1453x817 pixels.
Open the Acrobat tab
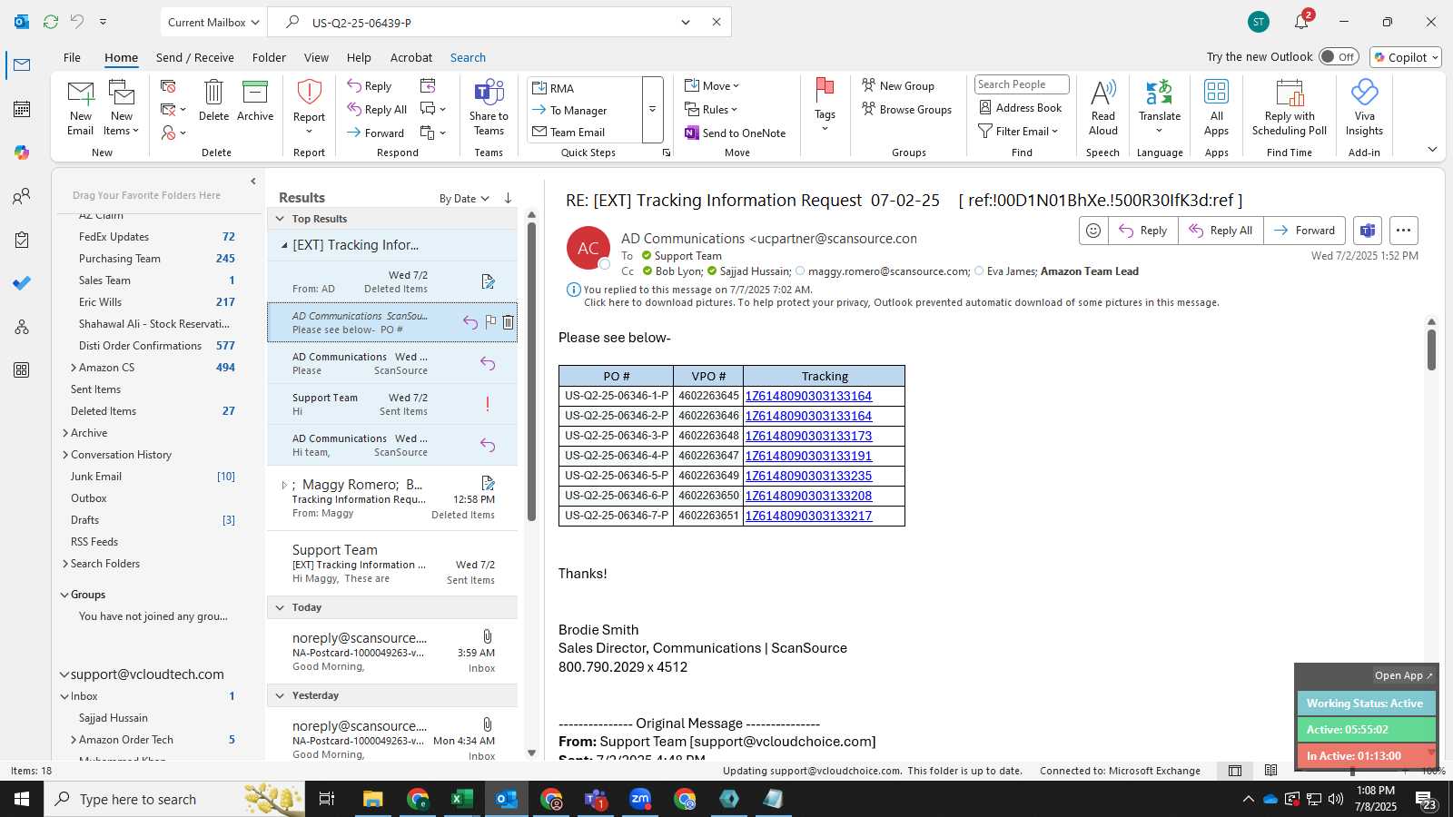tap(411, 57)
